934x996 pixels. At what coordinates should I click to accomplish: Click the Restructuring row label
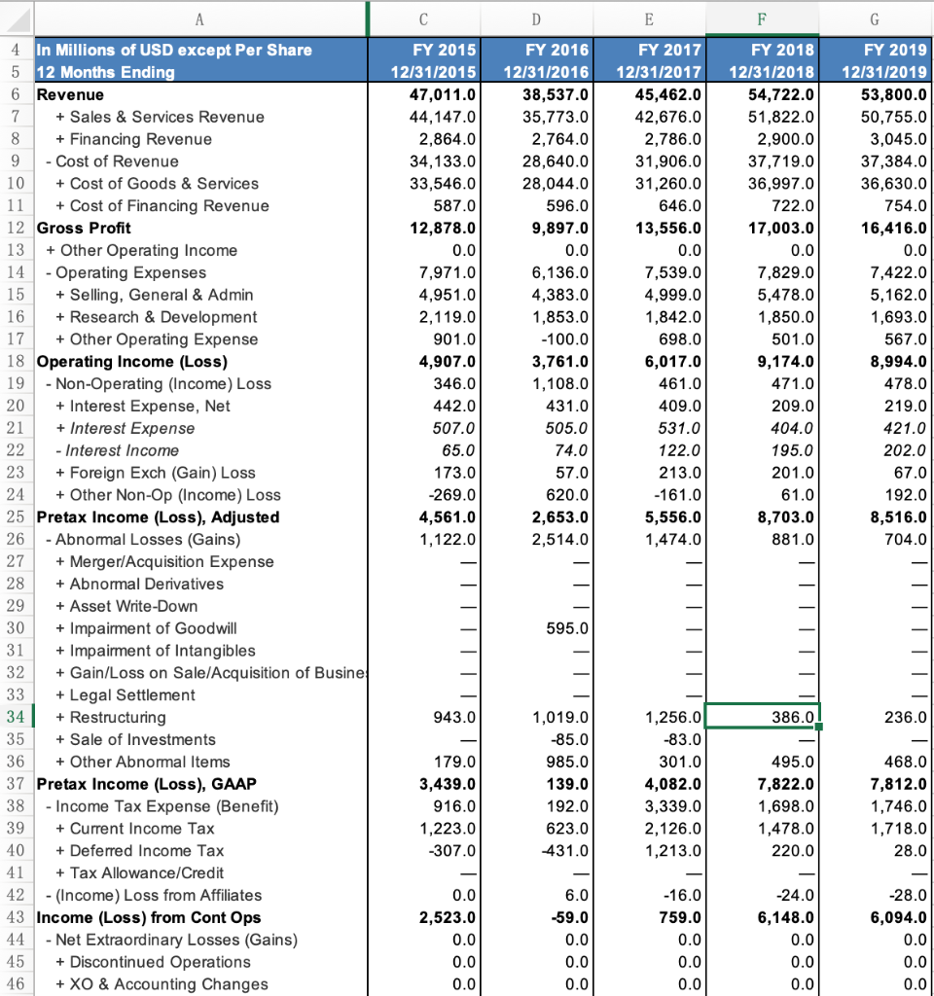pos(110,717)
